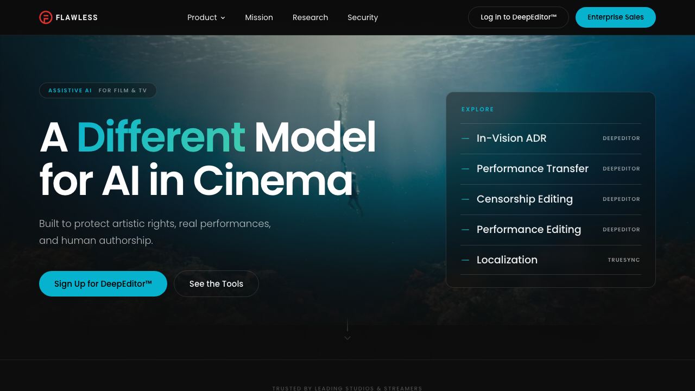This screenshot has height=391, width=695.
Task: Click the Flawless red logo icon
Action: click(x=46, y=17)
